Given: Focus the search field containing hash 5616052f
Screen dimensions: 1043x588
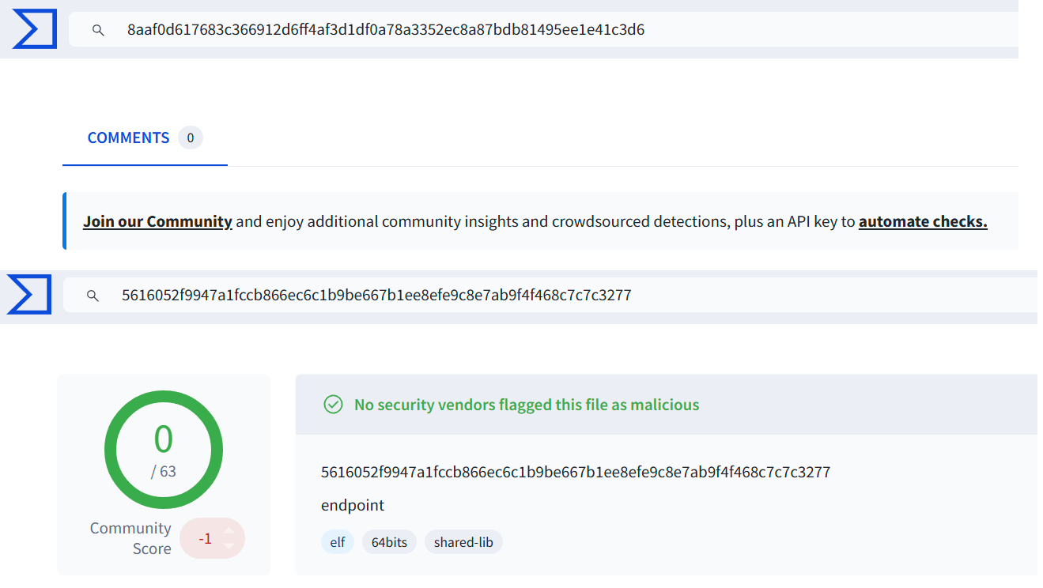Looking at the screenshot, I should [550, 296].
